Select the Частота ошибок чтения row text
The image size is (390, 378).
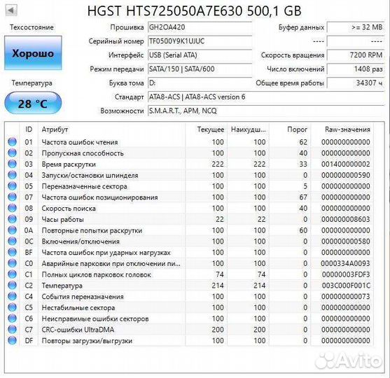[80, 142]
